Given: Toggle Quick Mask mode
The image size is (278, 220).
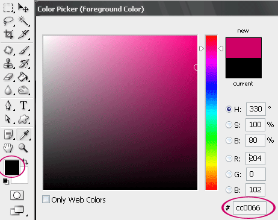Looking at the screenshot, I should click(17, 195).
